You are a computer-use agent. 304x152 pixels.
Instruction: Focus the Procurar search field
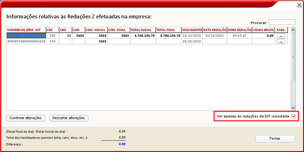click(x=282, y=22)
